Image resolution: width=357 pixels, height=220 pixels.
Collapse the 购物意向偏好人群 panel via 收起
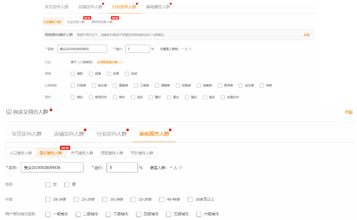(306, 35)
